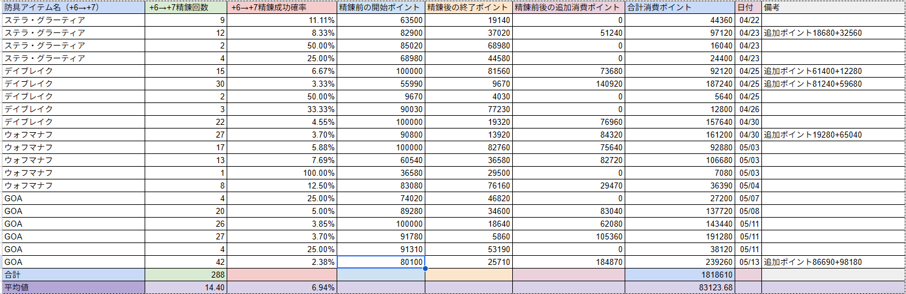Select the 日付 header cell
The image size is (906, 294).
pos(747,8)
